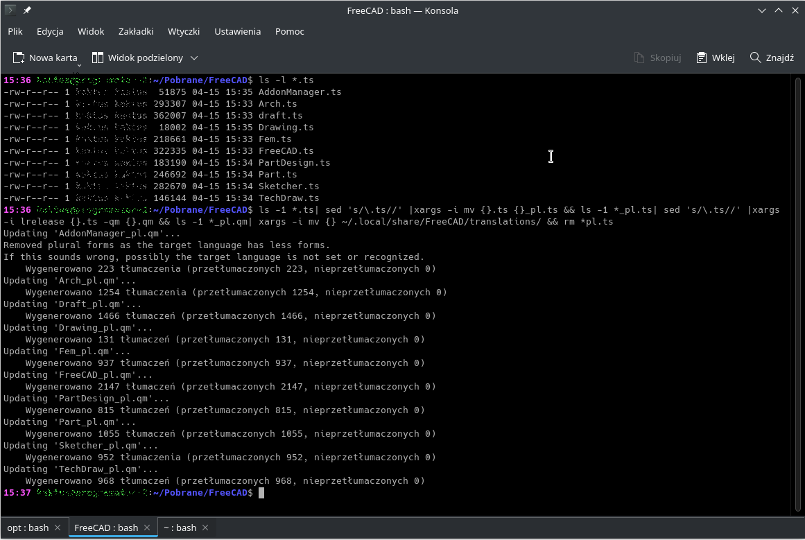Image resolution: width=805 pixels, height=540 pixels.
Task: Close the FreeCAD : bash tab
Action: (x=148, y=528)
